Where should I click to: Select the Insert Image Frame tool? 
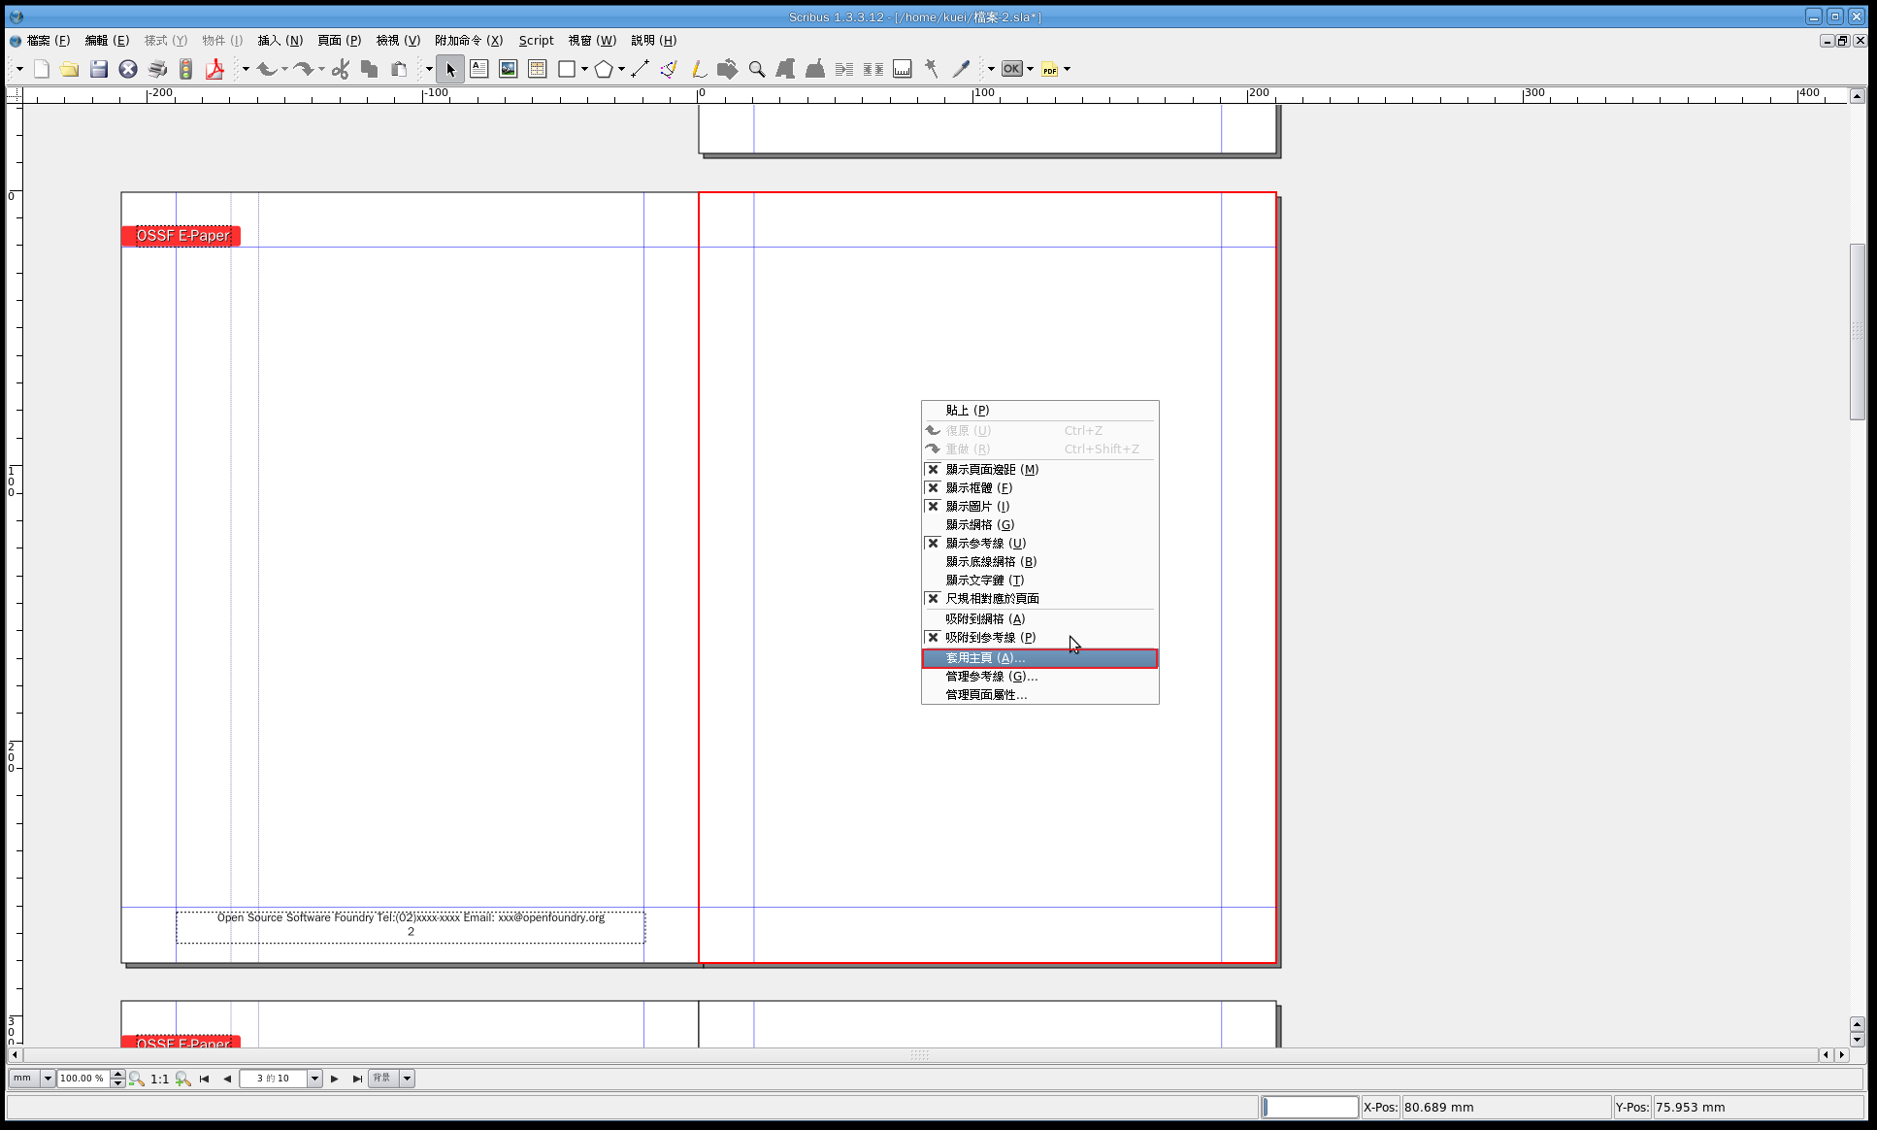click(508, 69)
